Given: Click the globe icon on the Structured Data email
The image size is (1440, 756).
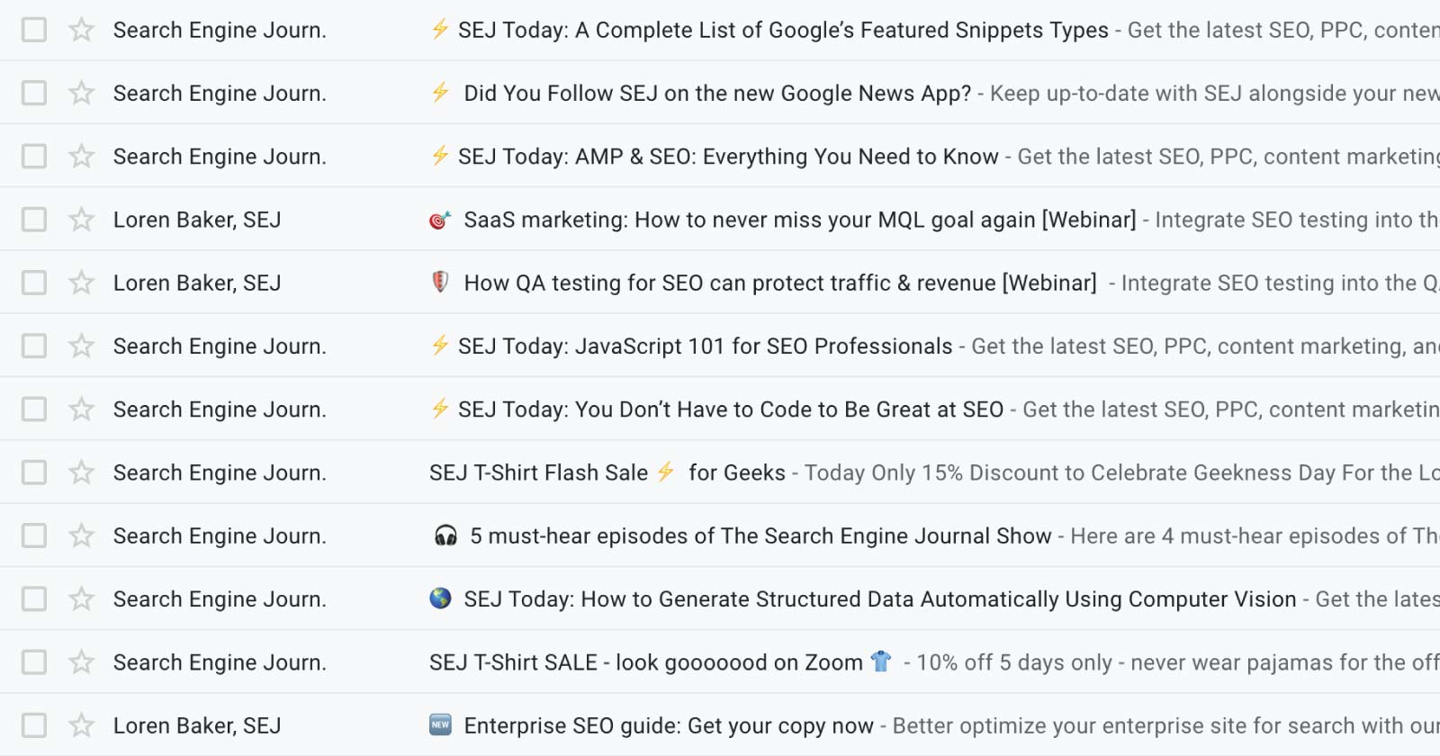Looking at the screenshot, I should point(440,598).
